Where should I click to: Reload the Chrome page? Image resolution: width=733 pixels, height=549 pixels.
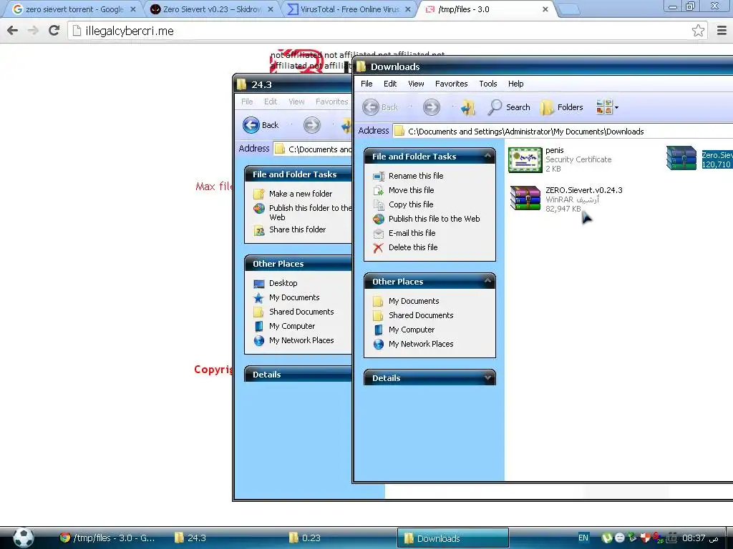(x=54, y=31)
